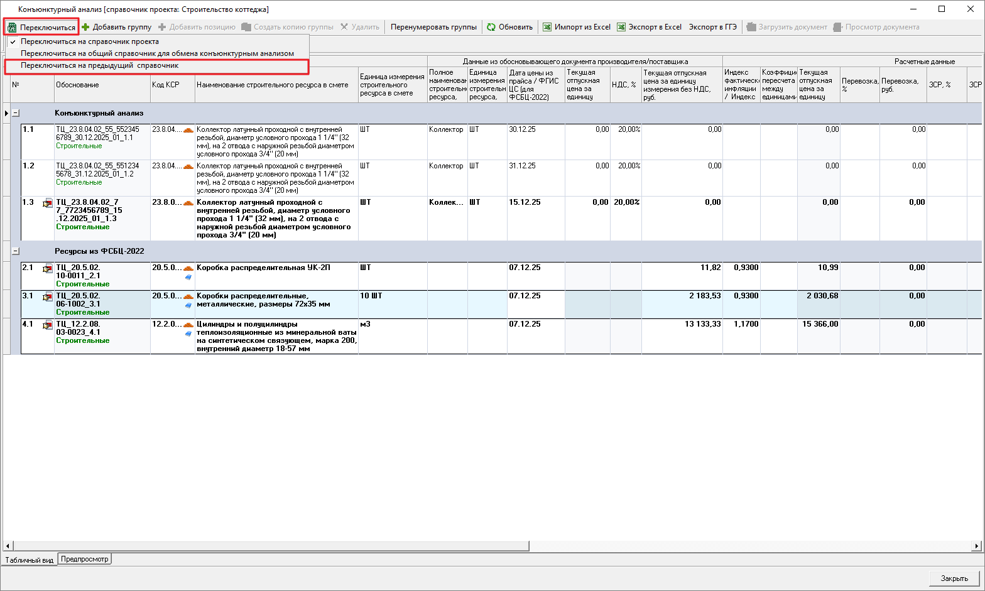Choose Переключиться на общий справочник menu entry
Screen dimensions: 985x591
coord(157,53)
